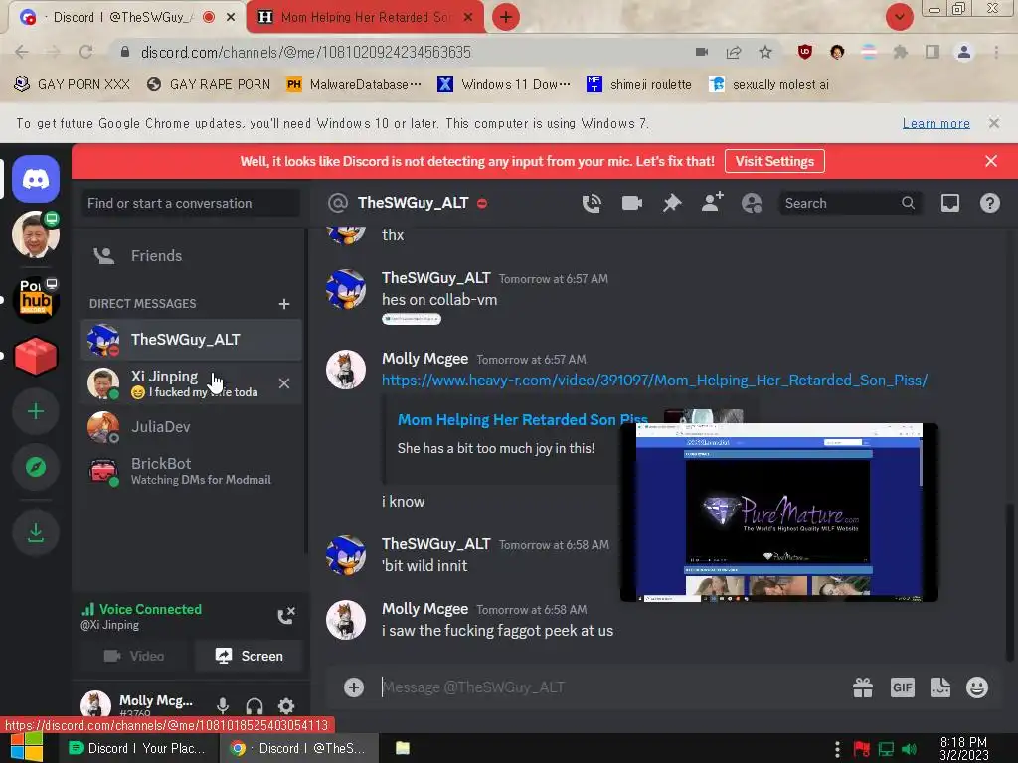Add friends to DM icon

point(712,203)
